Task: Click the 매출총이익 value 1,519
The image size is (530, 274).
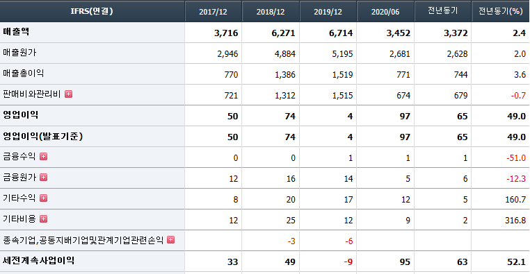Action: tap(342, 74)
